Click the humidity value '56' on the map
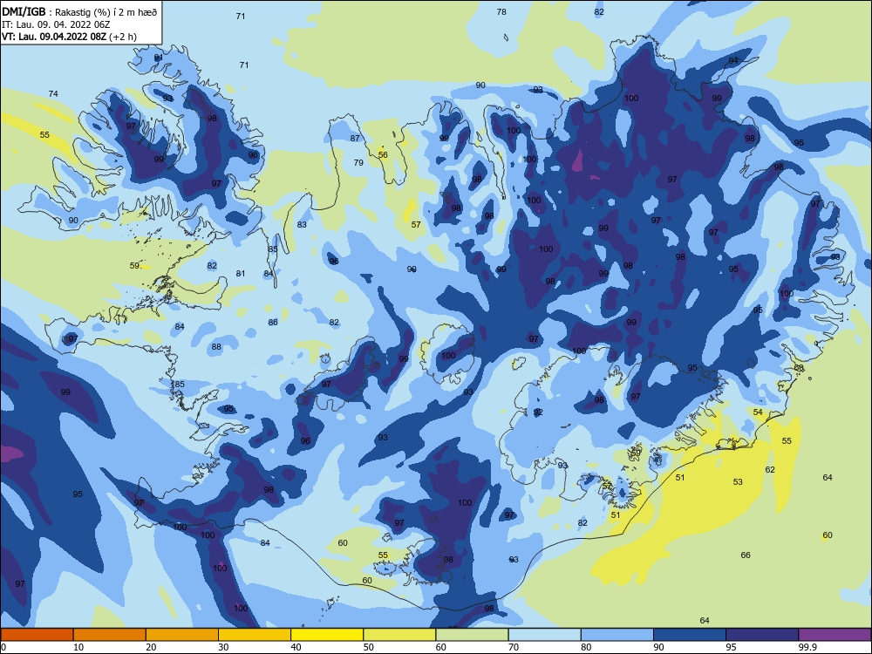This screenshot has width=872, height=654. coord(383,155)
